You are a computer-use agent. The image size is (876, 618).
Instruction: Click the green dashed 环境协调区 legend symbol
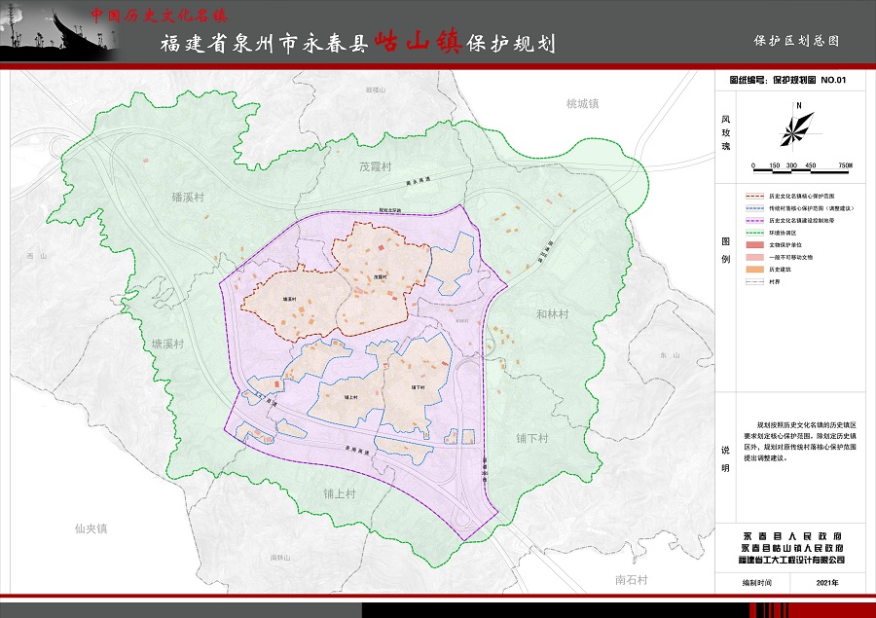click(x=753, y=234)
